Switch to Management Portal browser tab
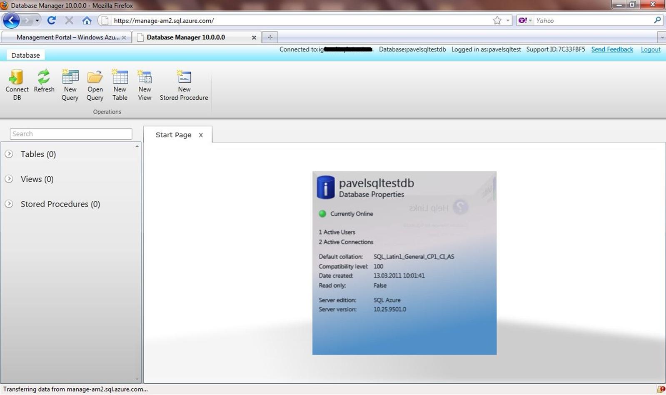 [x=67, y=37]
